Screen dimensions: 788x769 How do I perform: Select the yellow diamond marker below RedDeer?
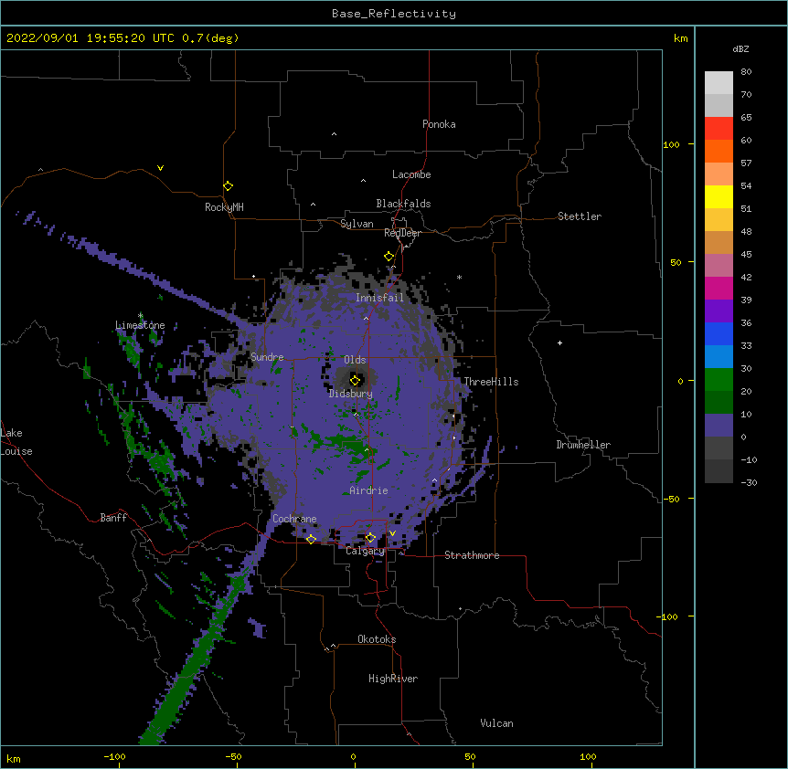click(389, 257)
